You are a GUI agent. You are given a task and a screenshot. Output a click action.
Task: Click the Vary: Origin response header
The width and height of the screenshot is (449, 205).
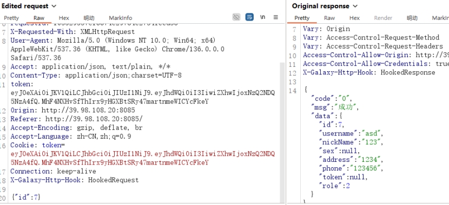[x=326, y=29]
